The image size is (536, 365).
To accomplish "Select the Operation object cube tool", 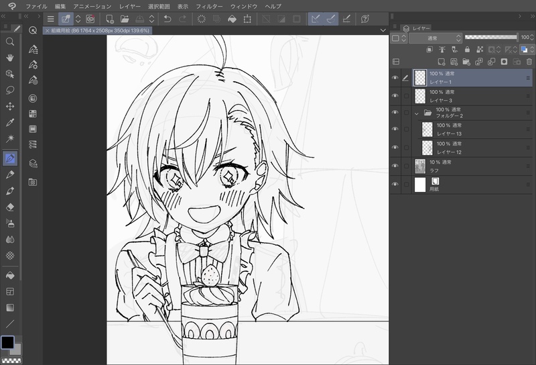I will (10, 74).
